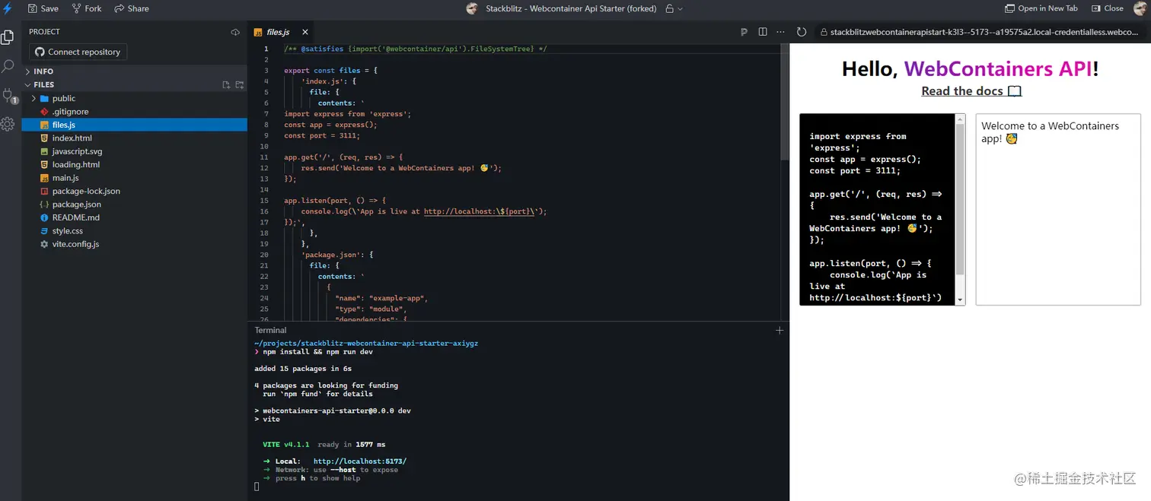This screenshot has height=501, width=1151.
Task: Click the Prettier format icon in editor toolbar
Action: (x=744, y=32)
